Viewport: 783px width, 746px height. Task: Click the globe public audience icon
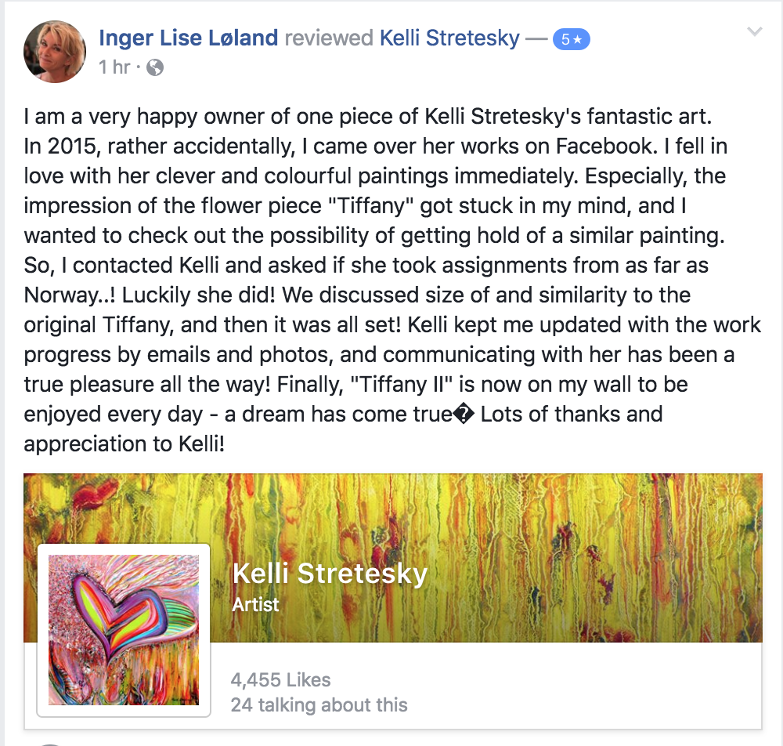tap(155, 67)
